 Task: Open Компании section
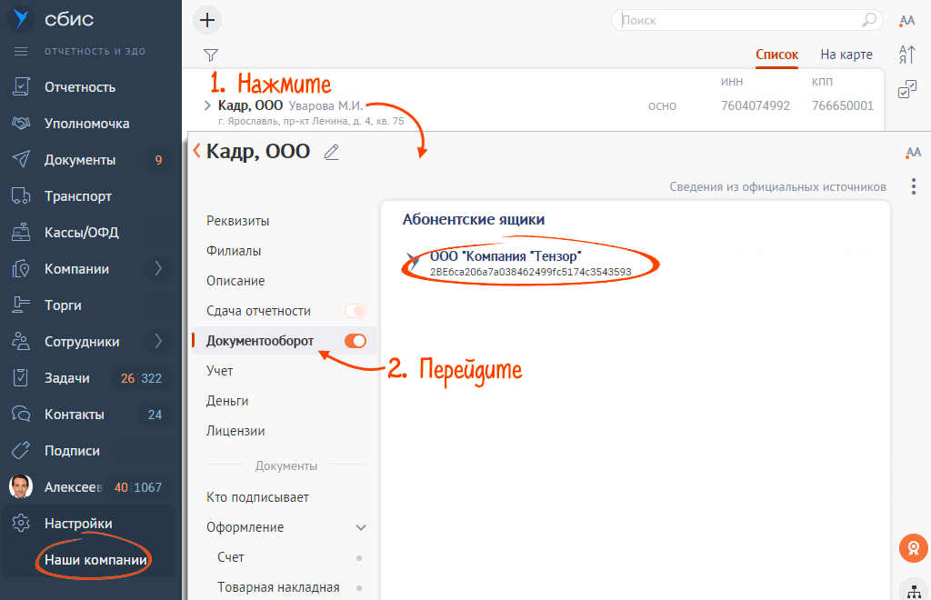76,269
